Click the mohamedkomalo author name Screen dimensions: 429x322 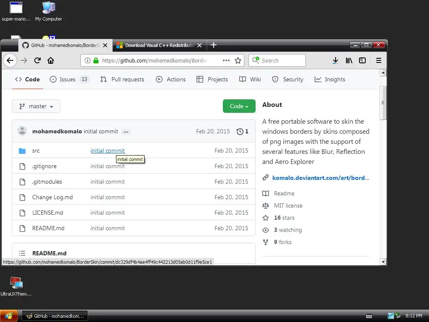57,131
